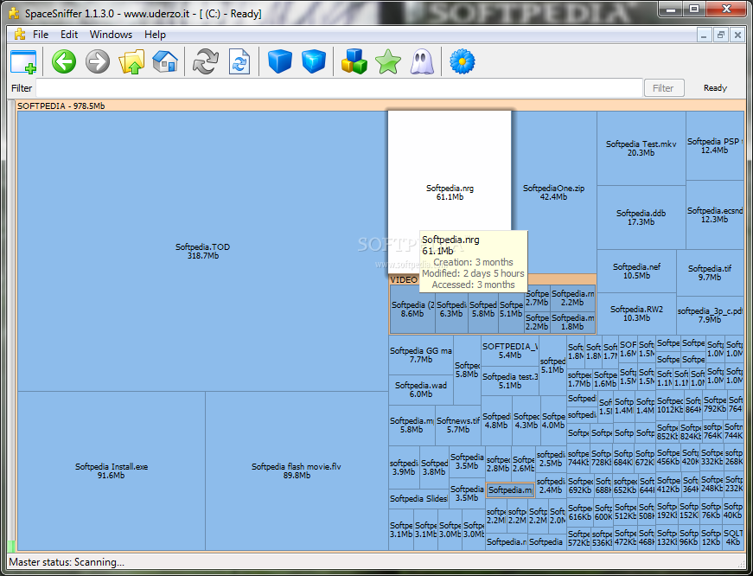Screen dimensions: 753x576
Task: Minimize the inner document window
Action: (x=705, y=35)
